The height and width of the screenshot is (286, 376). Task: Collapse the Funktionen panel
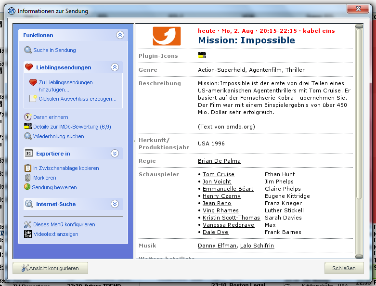click(120, 35)
